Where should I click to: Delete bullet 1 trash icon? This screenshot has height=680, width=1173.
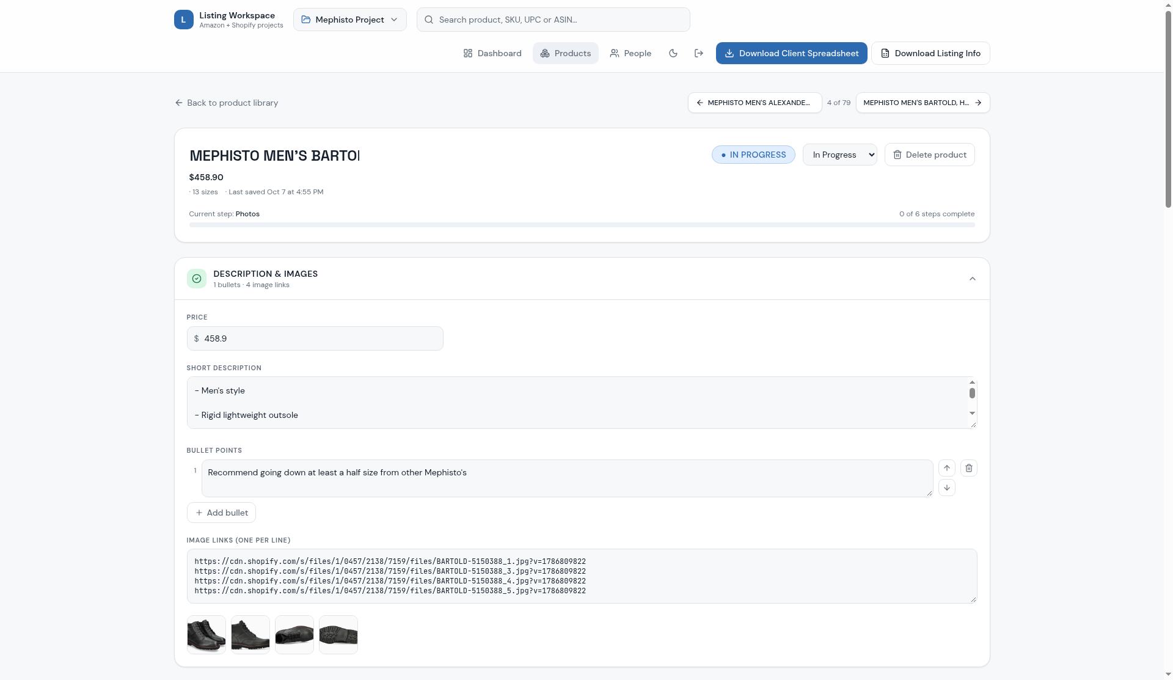pyautogui.click(x=968, y=468)
